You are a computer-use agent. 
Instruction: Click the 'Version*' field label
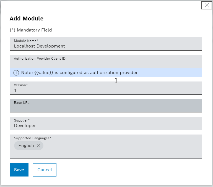pos(21,85)
